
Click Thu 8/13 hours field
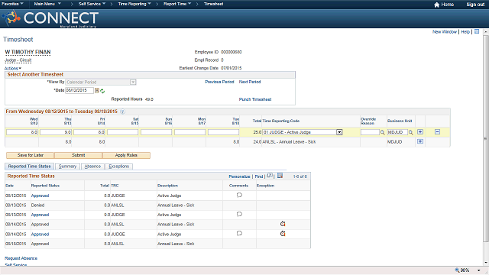[x=56, y=132]
